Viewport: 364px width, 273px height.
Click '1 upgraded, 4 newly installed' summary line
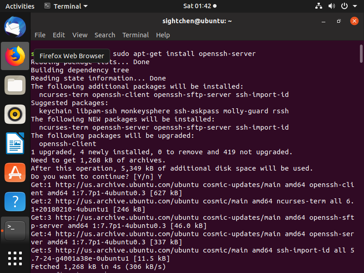coord(162,152)
